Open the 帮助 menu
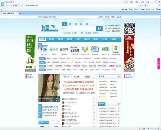161x130 pixels. 148,2
